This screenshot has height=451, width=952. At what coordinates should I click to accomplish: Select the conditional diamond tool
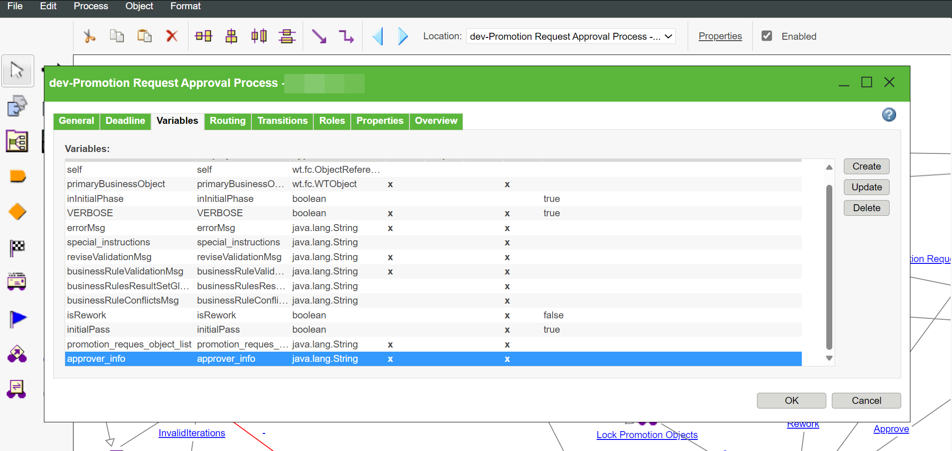(x=17, y=211)
